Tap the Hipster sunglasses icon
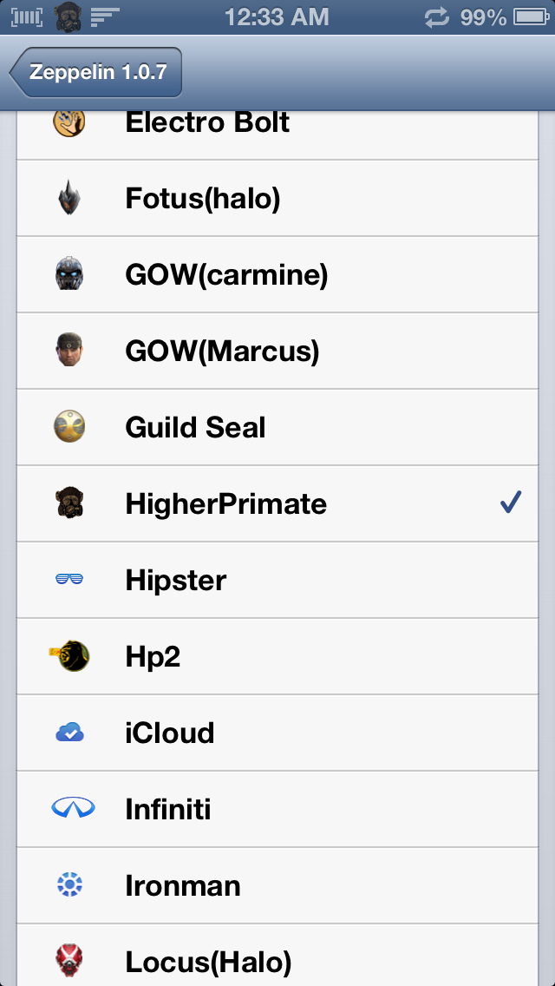 point(69,580)
